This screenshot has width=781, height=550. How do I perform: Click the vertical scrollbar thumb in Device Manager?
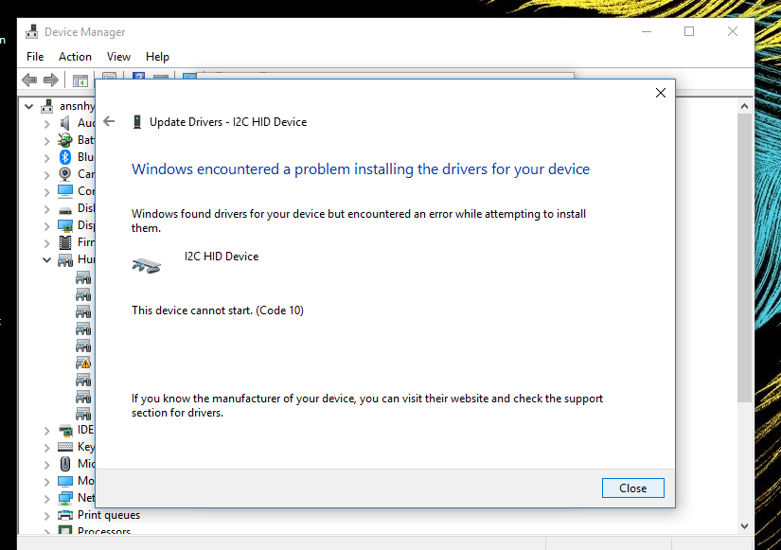[744, 257]
